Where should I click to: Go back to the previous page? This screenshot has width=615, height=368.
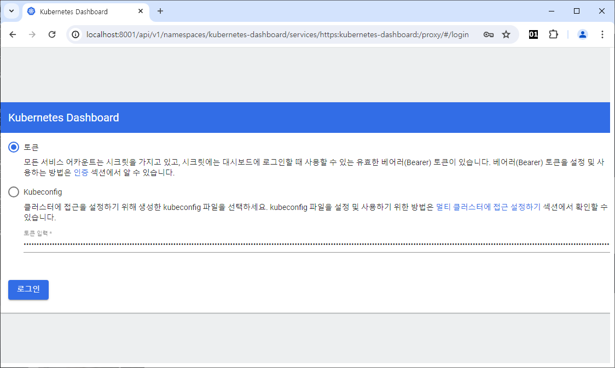point(13,34)
